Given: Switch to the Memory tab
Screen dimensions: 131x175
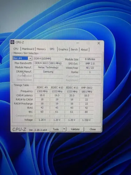Looking at the screenshot, I should tap(41, 49).
